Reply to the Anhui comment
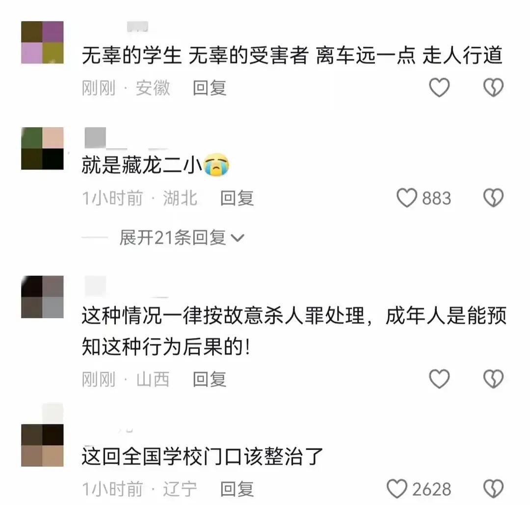This screenshot has height=505, width=530. (209, 88)
